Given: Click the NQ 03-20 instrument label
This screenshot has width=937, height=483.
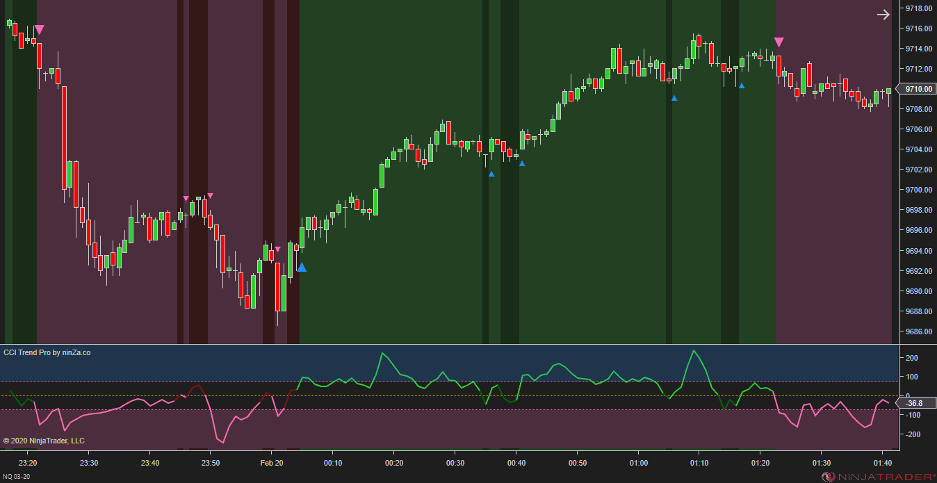Looking at the screenshot, I should [x=17, y=477].
